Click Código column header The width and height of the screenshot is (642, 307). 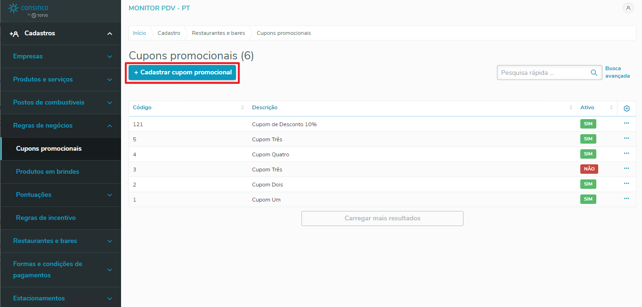(x=142, y=108)
